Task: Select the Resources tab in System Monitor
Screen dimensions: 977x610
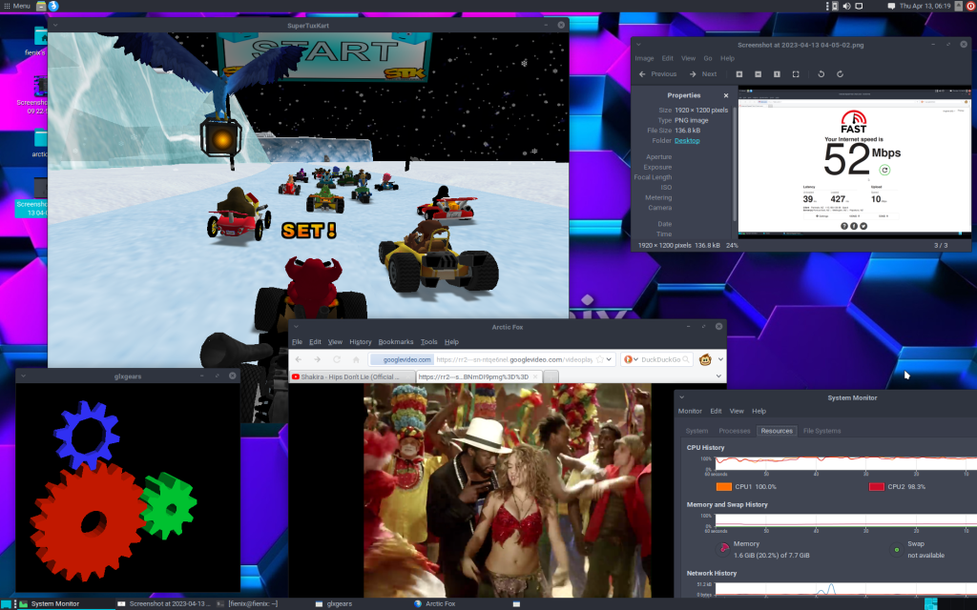Action: pos(777,431)
